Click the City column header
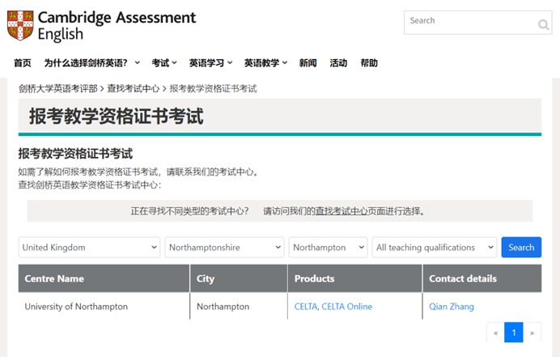The image size is (560, 357). pyautogui.click(x=239, y=278)
